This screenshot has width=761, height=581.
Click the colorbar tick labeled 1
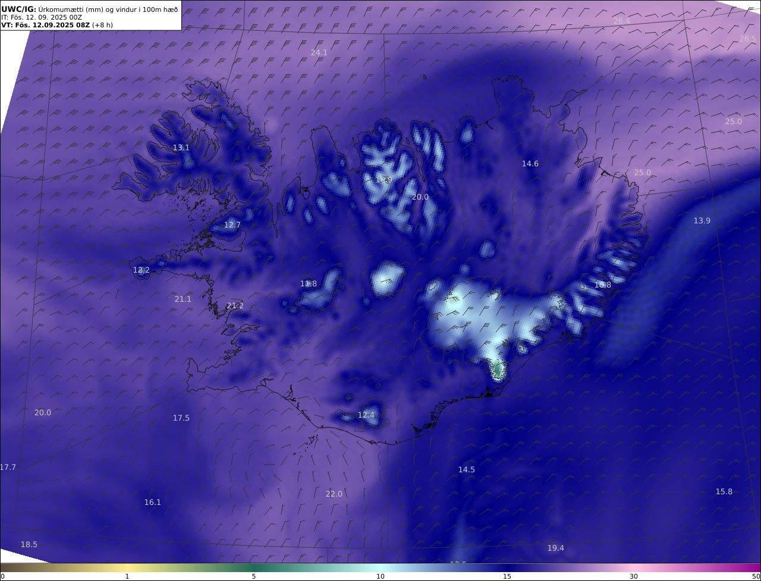coord(127,576)
